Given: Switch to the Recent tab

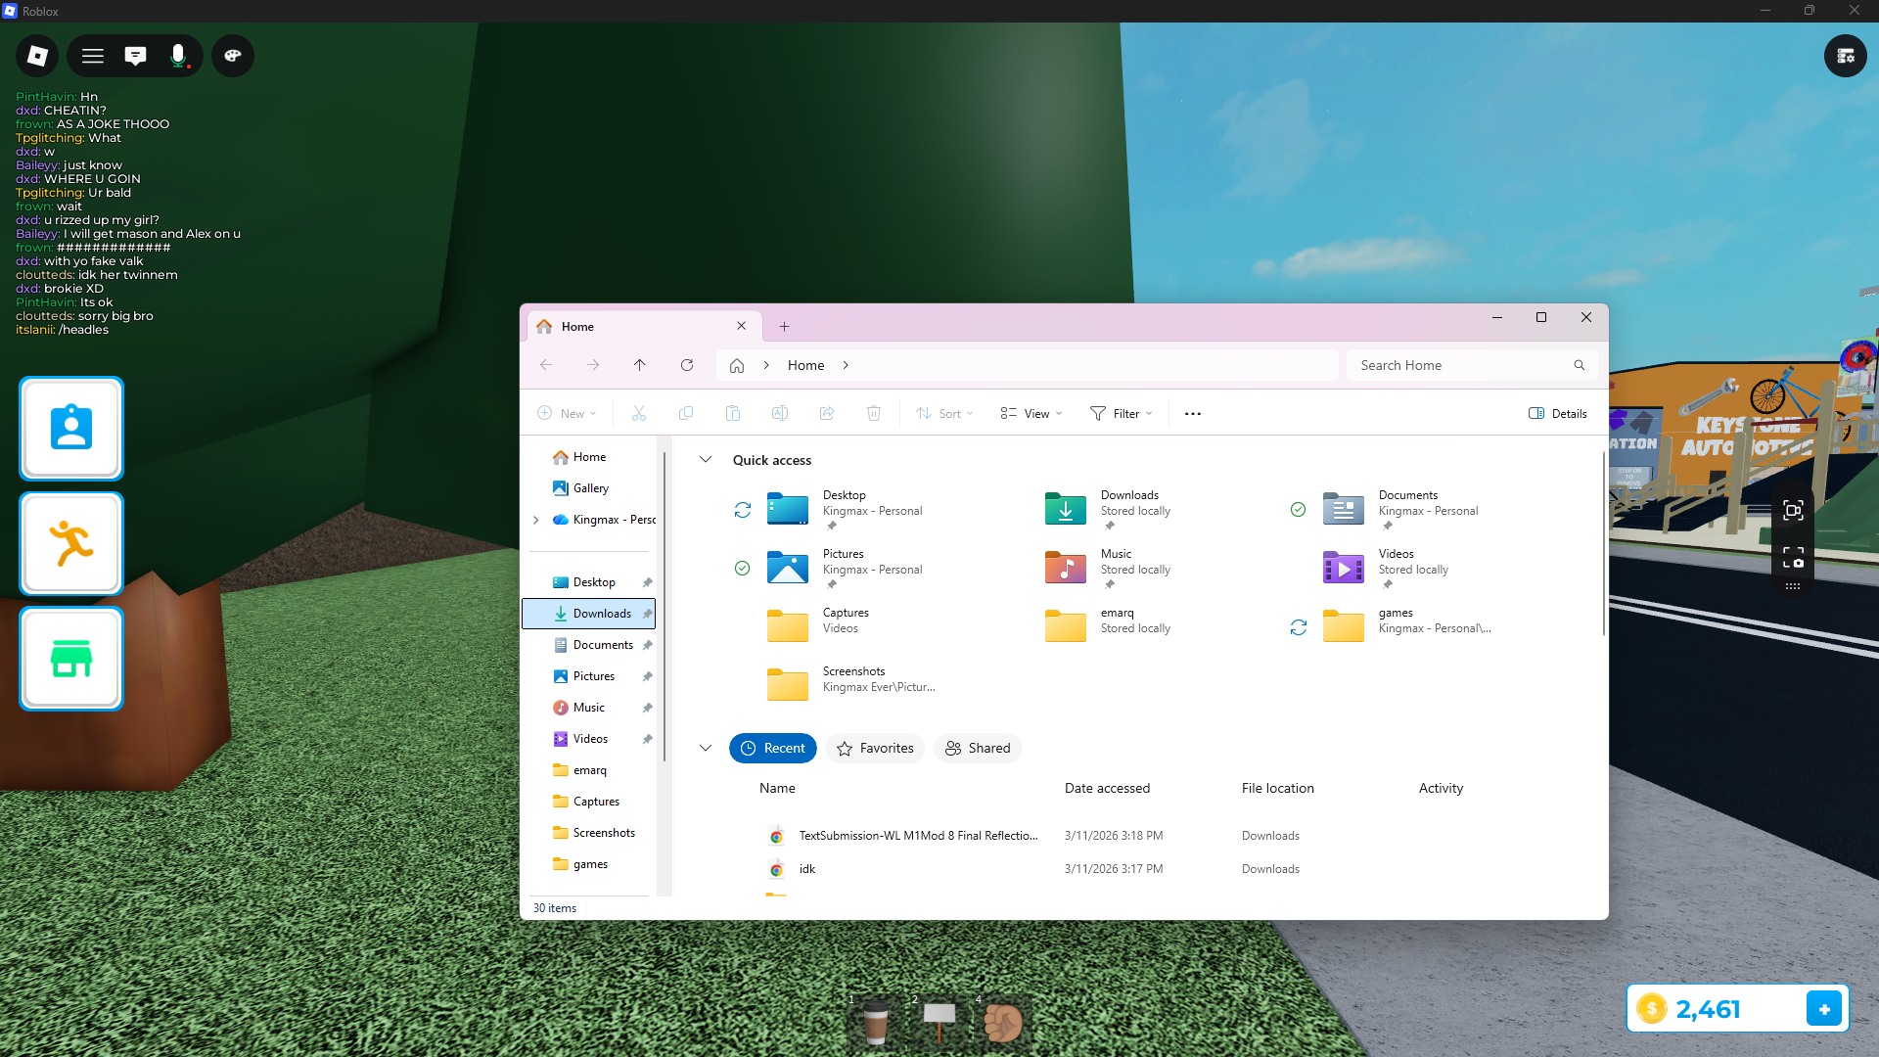Looking at the screenshot, I should pyautogui.click(x=773, y=748).
